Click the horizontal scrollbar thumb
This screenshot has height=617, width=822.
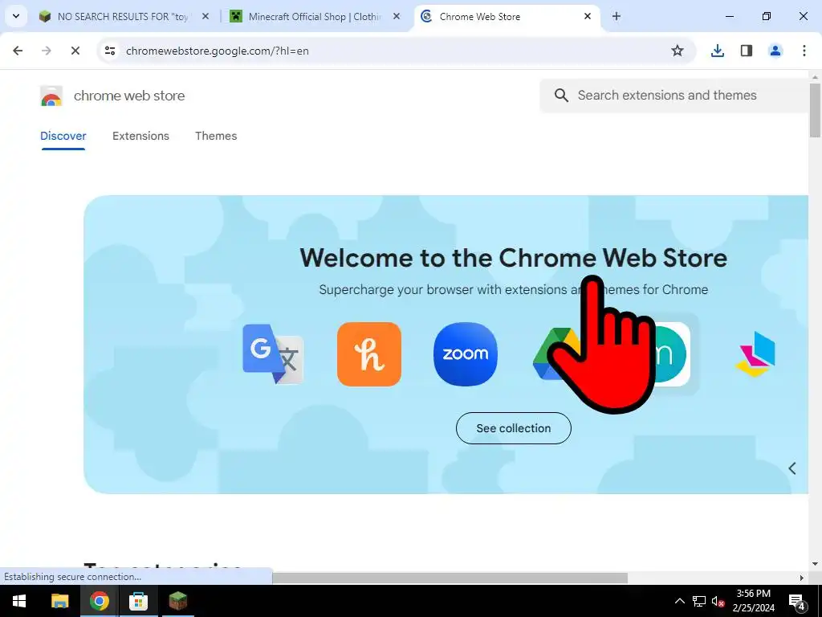coord(450,578)
